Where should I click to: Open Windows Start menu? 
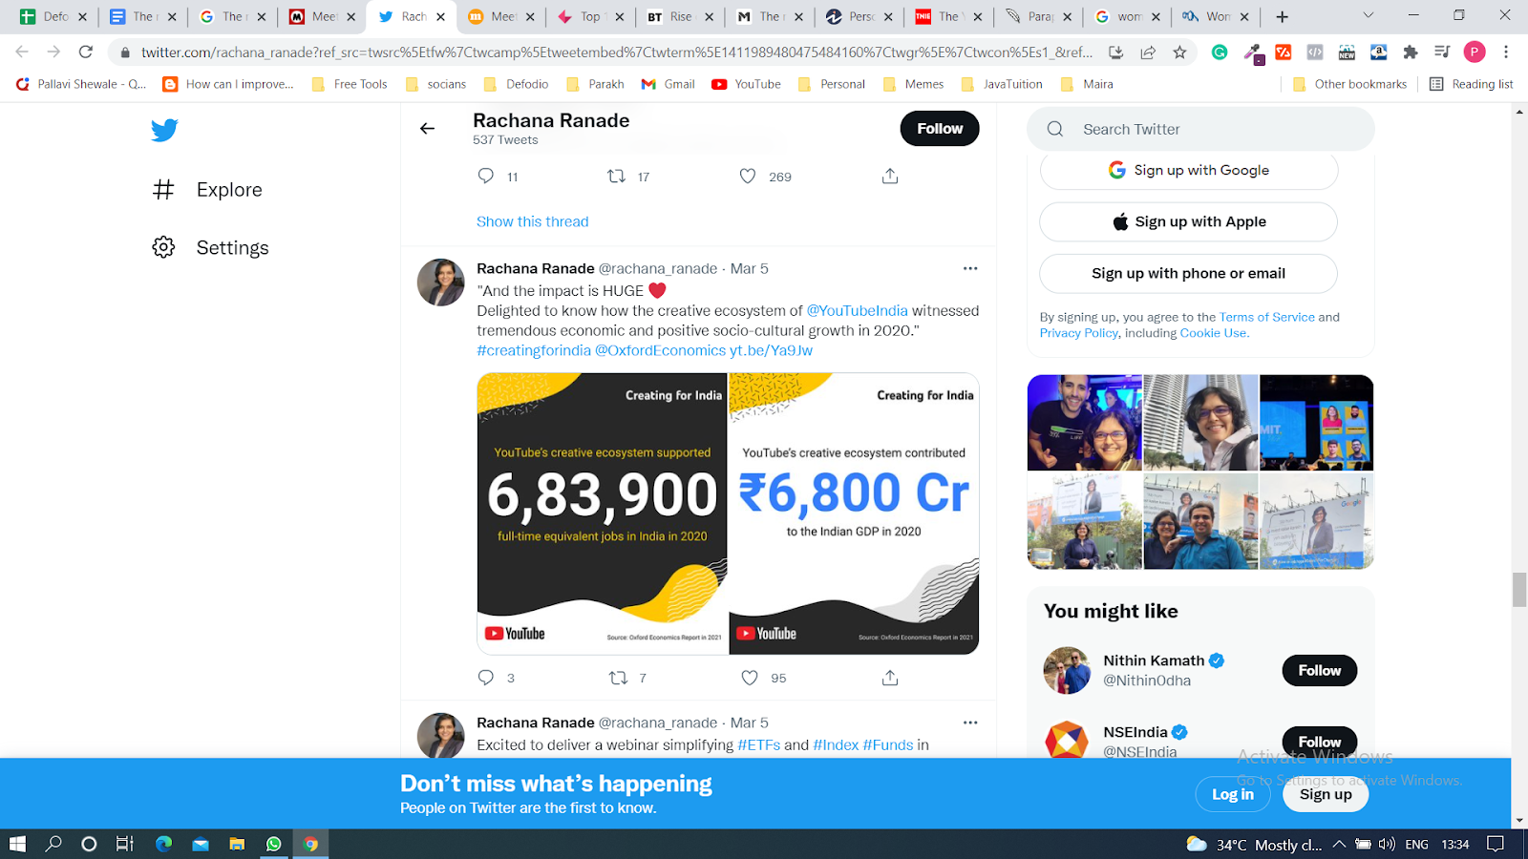(x=17, y=844)
